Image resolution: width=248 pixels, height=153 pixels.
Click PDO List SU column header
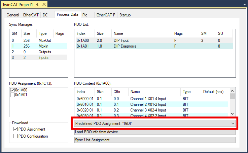pyautogui.click(x=224, y=33)
